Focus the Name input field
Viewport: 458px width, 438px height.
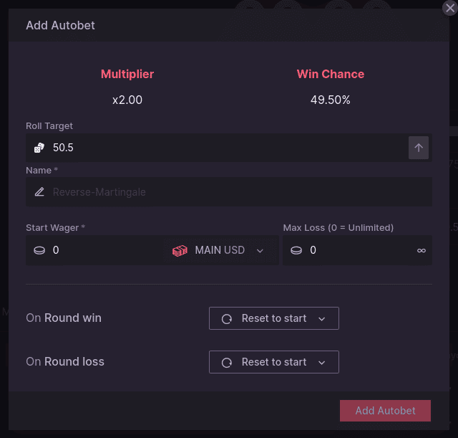[229, 192]
